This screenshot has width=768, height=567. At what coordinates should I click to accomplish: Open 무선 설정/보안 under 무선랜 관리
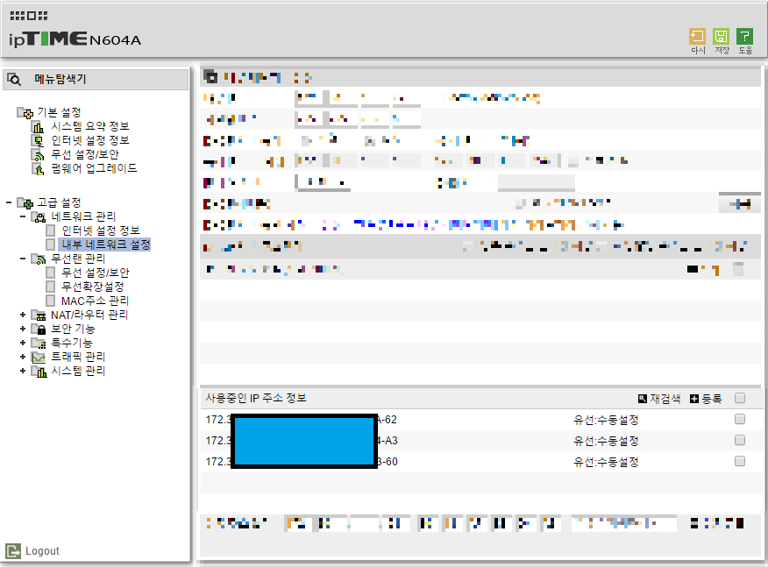coord(95,273)
